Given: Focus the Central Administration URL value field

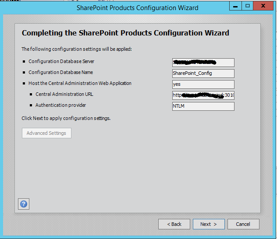Looking at the screenshot, I should click(x=203, y=95).
